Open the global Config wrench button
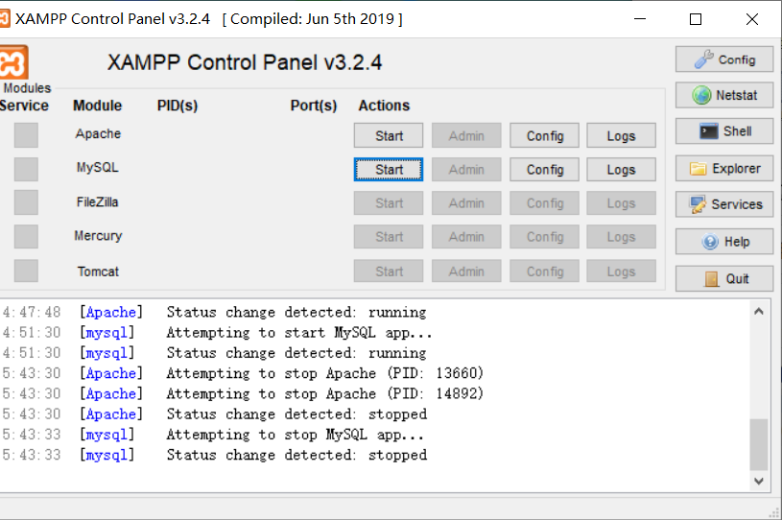Image resolution: width=782 pixels, height=520 pixels. coord(724,59)
